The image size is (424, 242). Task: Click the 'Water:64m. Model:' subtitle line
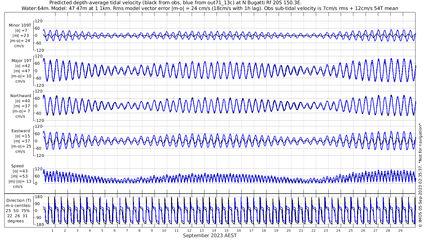210,8
